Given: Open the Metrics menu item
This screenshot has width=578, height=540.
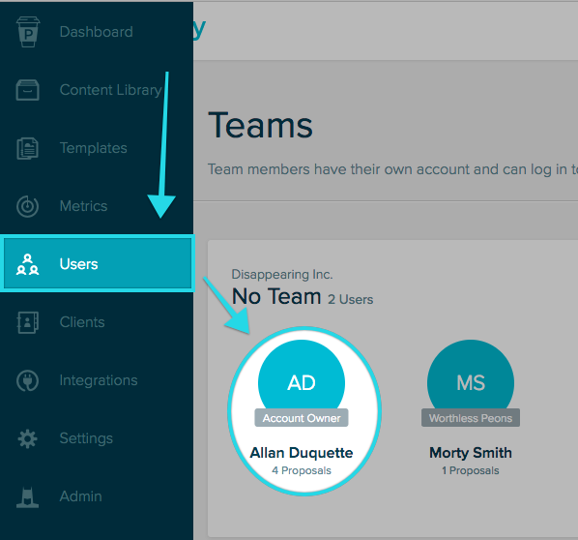Looking at the screenshot, I should tap(83, 206).
